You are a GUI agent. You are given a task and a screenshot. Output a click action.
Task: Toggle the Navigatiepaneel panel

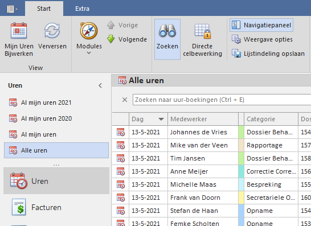click(261, 25)
